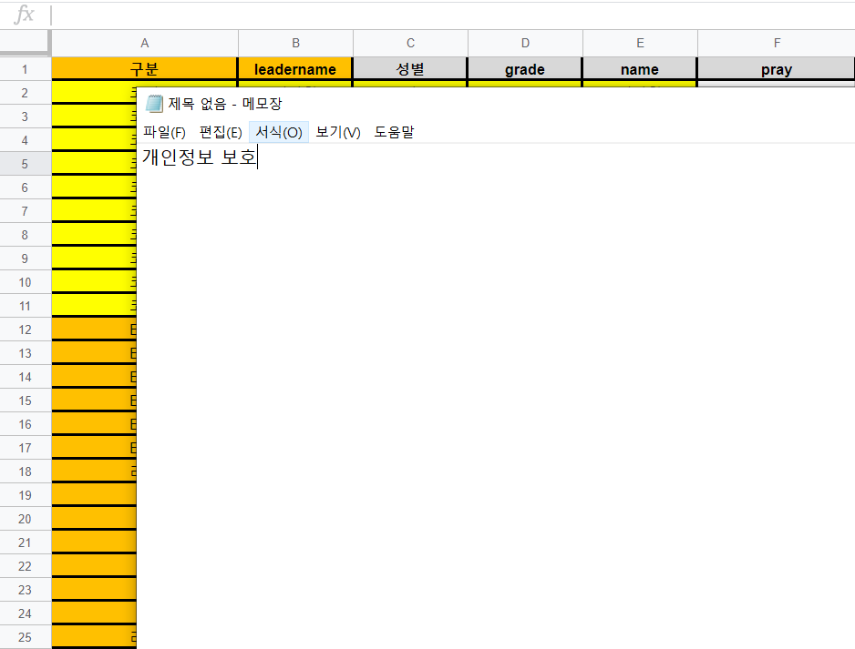
Task: Select row 16 header
Action: (26, 425)
